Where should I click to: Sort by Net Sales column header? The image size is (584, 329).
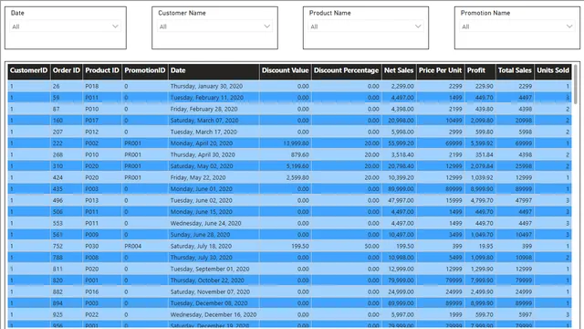click(399, 70)
